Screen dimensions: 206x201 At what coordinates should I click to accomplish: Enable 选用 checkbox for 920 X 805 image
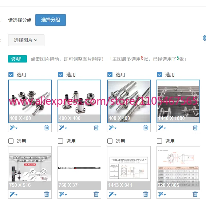pos(159,141)
